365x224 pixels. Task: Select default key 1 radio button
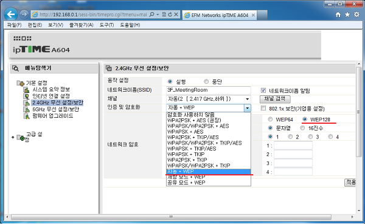tap(270, 137)
